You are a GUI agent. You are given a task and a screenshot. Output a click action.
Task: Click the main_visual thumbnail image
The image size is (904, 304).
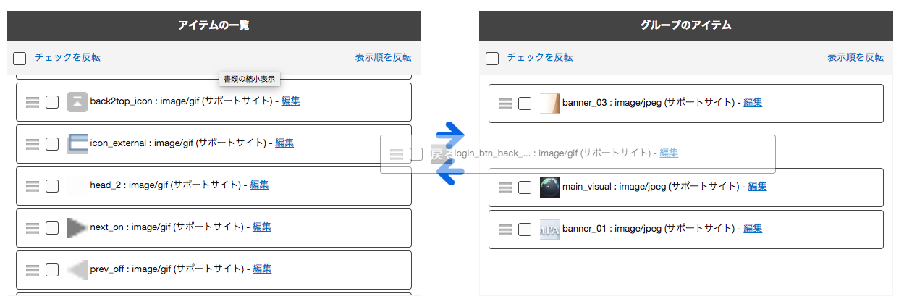tap(550, 187)
